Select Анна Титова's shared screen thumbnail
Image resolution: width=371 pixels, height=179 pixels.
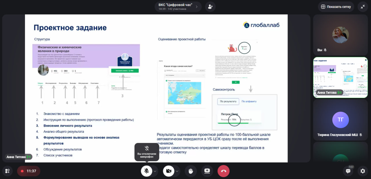(340, 77)
